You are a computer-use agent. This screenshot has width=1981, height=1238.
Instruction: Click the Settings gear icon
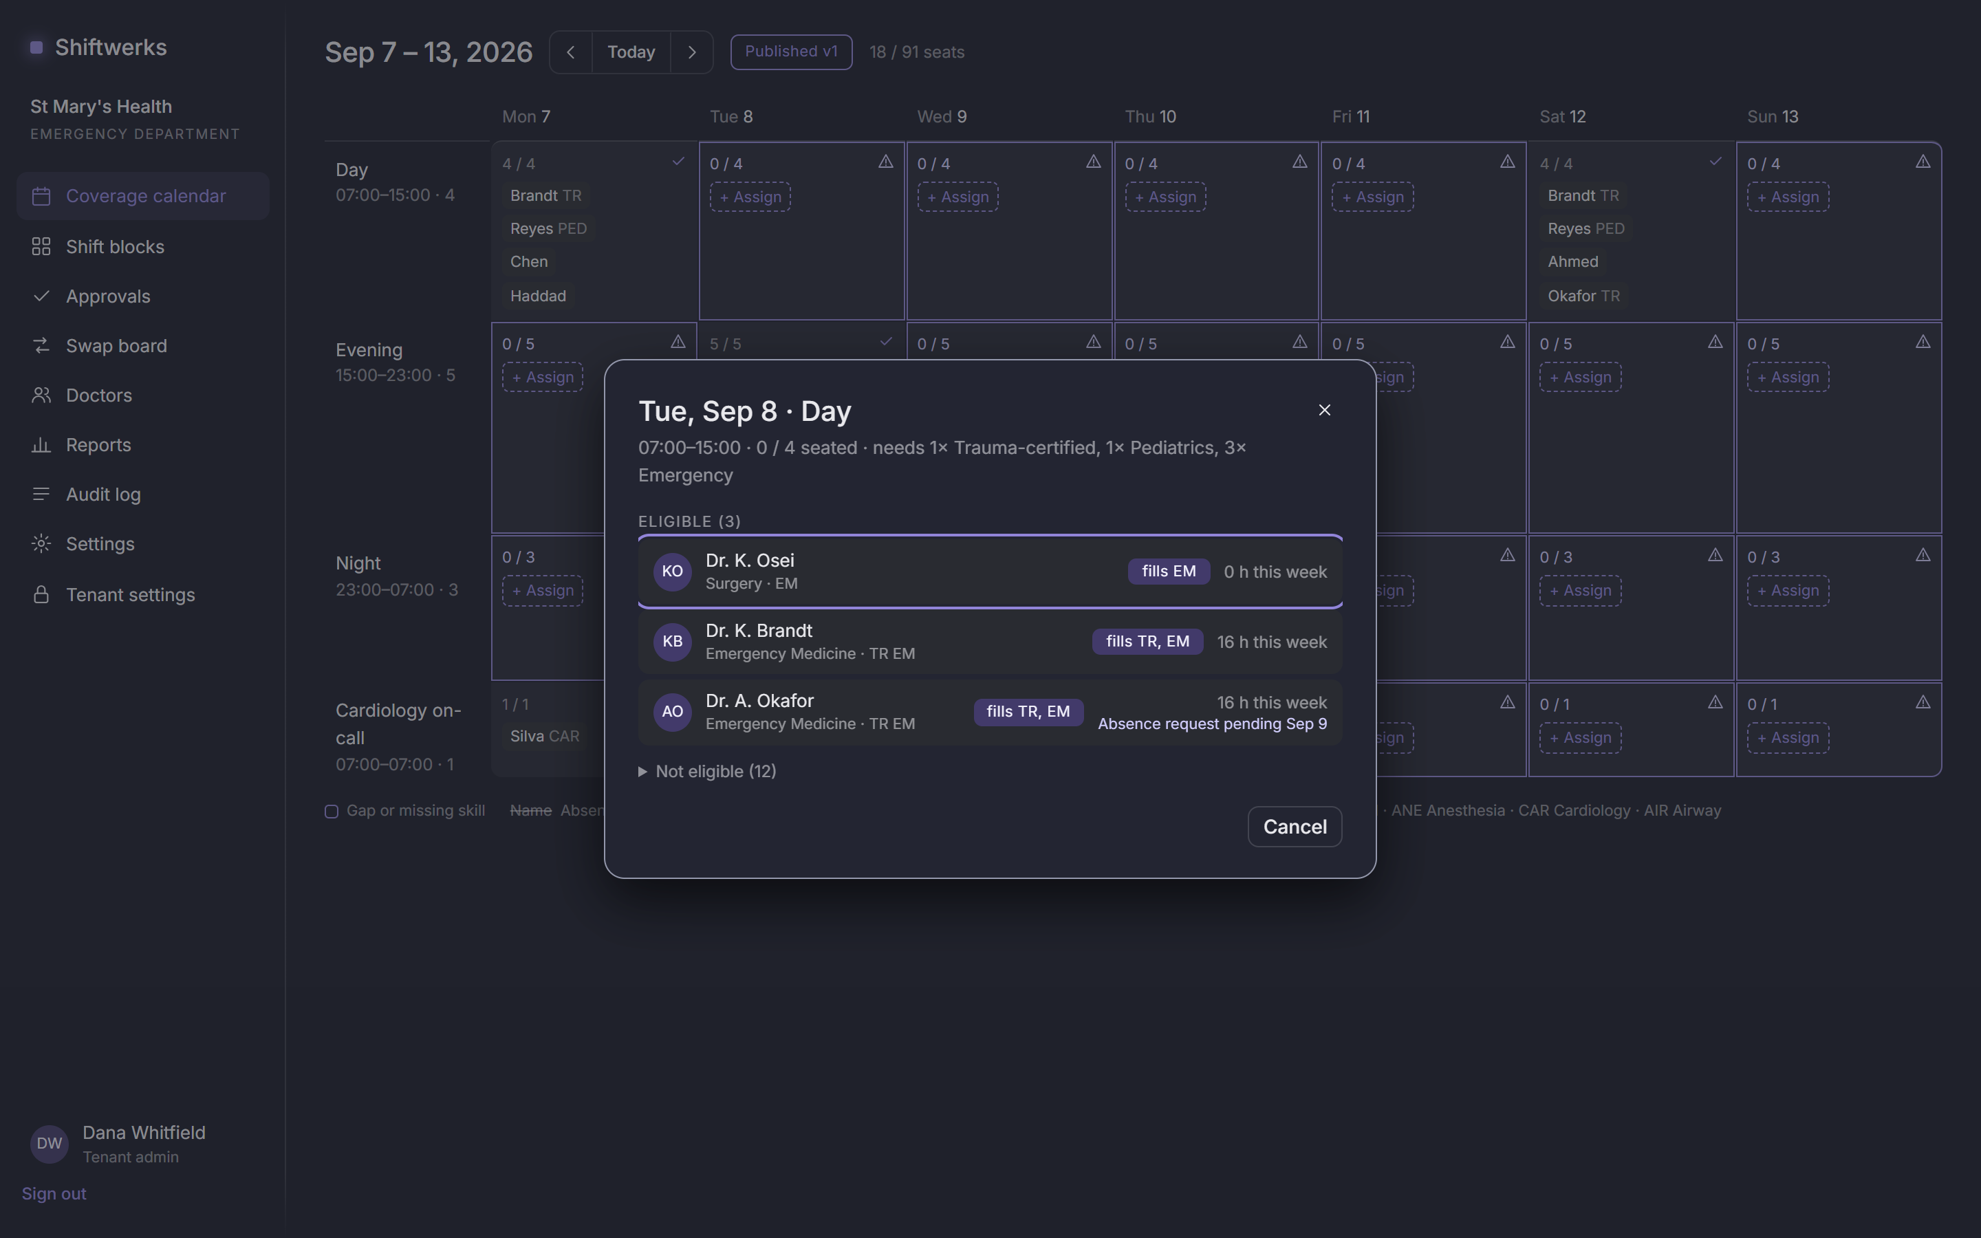point(41,543)
